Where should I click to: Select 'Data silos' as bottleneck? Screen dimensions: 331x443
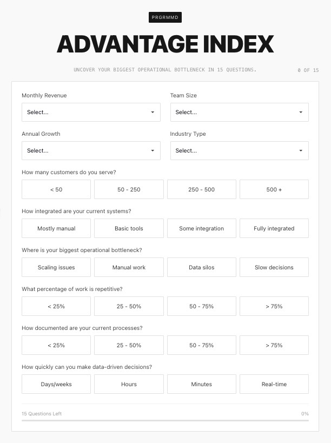[x=201, y=267]
